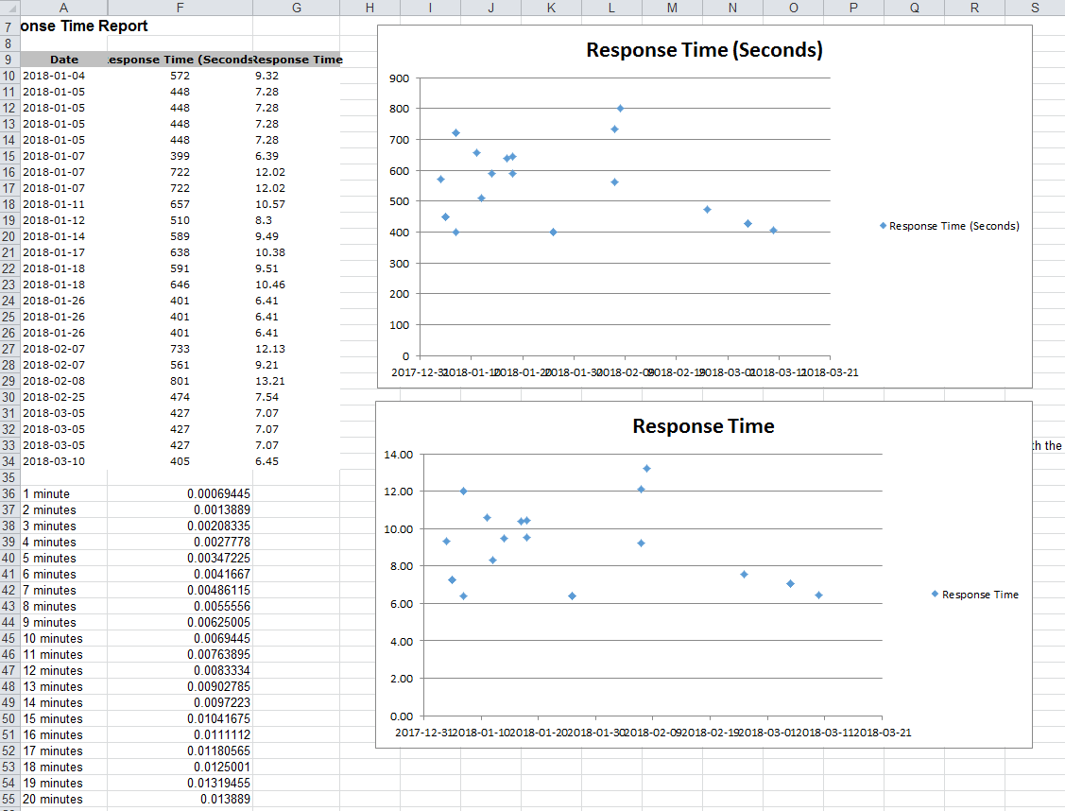Click the Select All corner button
Viewport: 1065px width, 811px height.
10,8
